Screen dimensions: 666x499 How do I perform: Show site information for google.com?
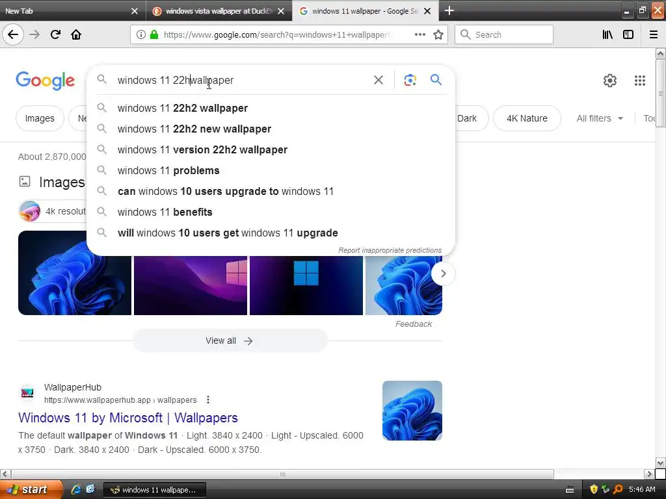point(141,35)
